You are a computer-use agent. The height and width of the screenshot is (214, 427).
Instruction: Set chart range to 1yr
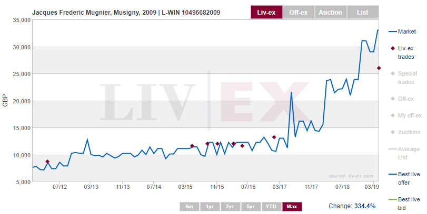210,207
